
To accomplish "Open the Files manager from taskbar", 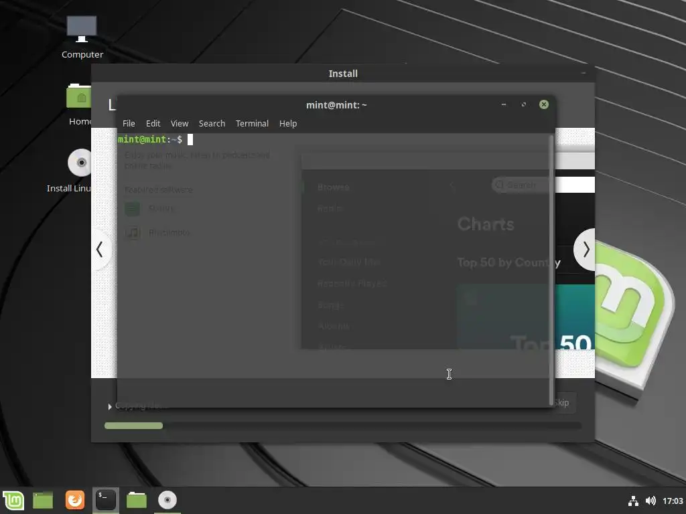I will [137, 500].
